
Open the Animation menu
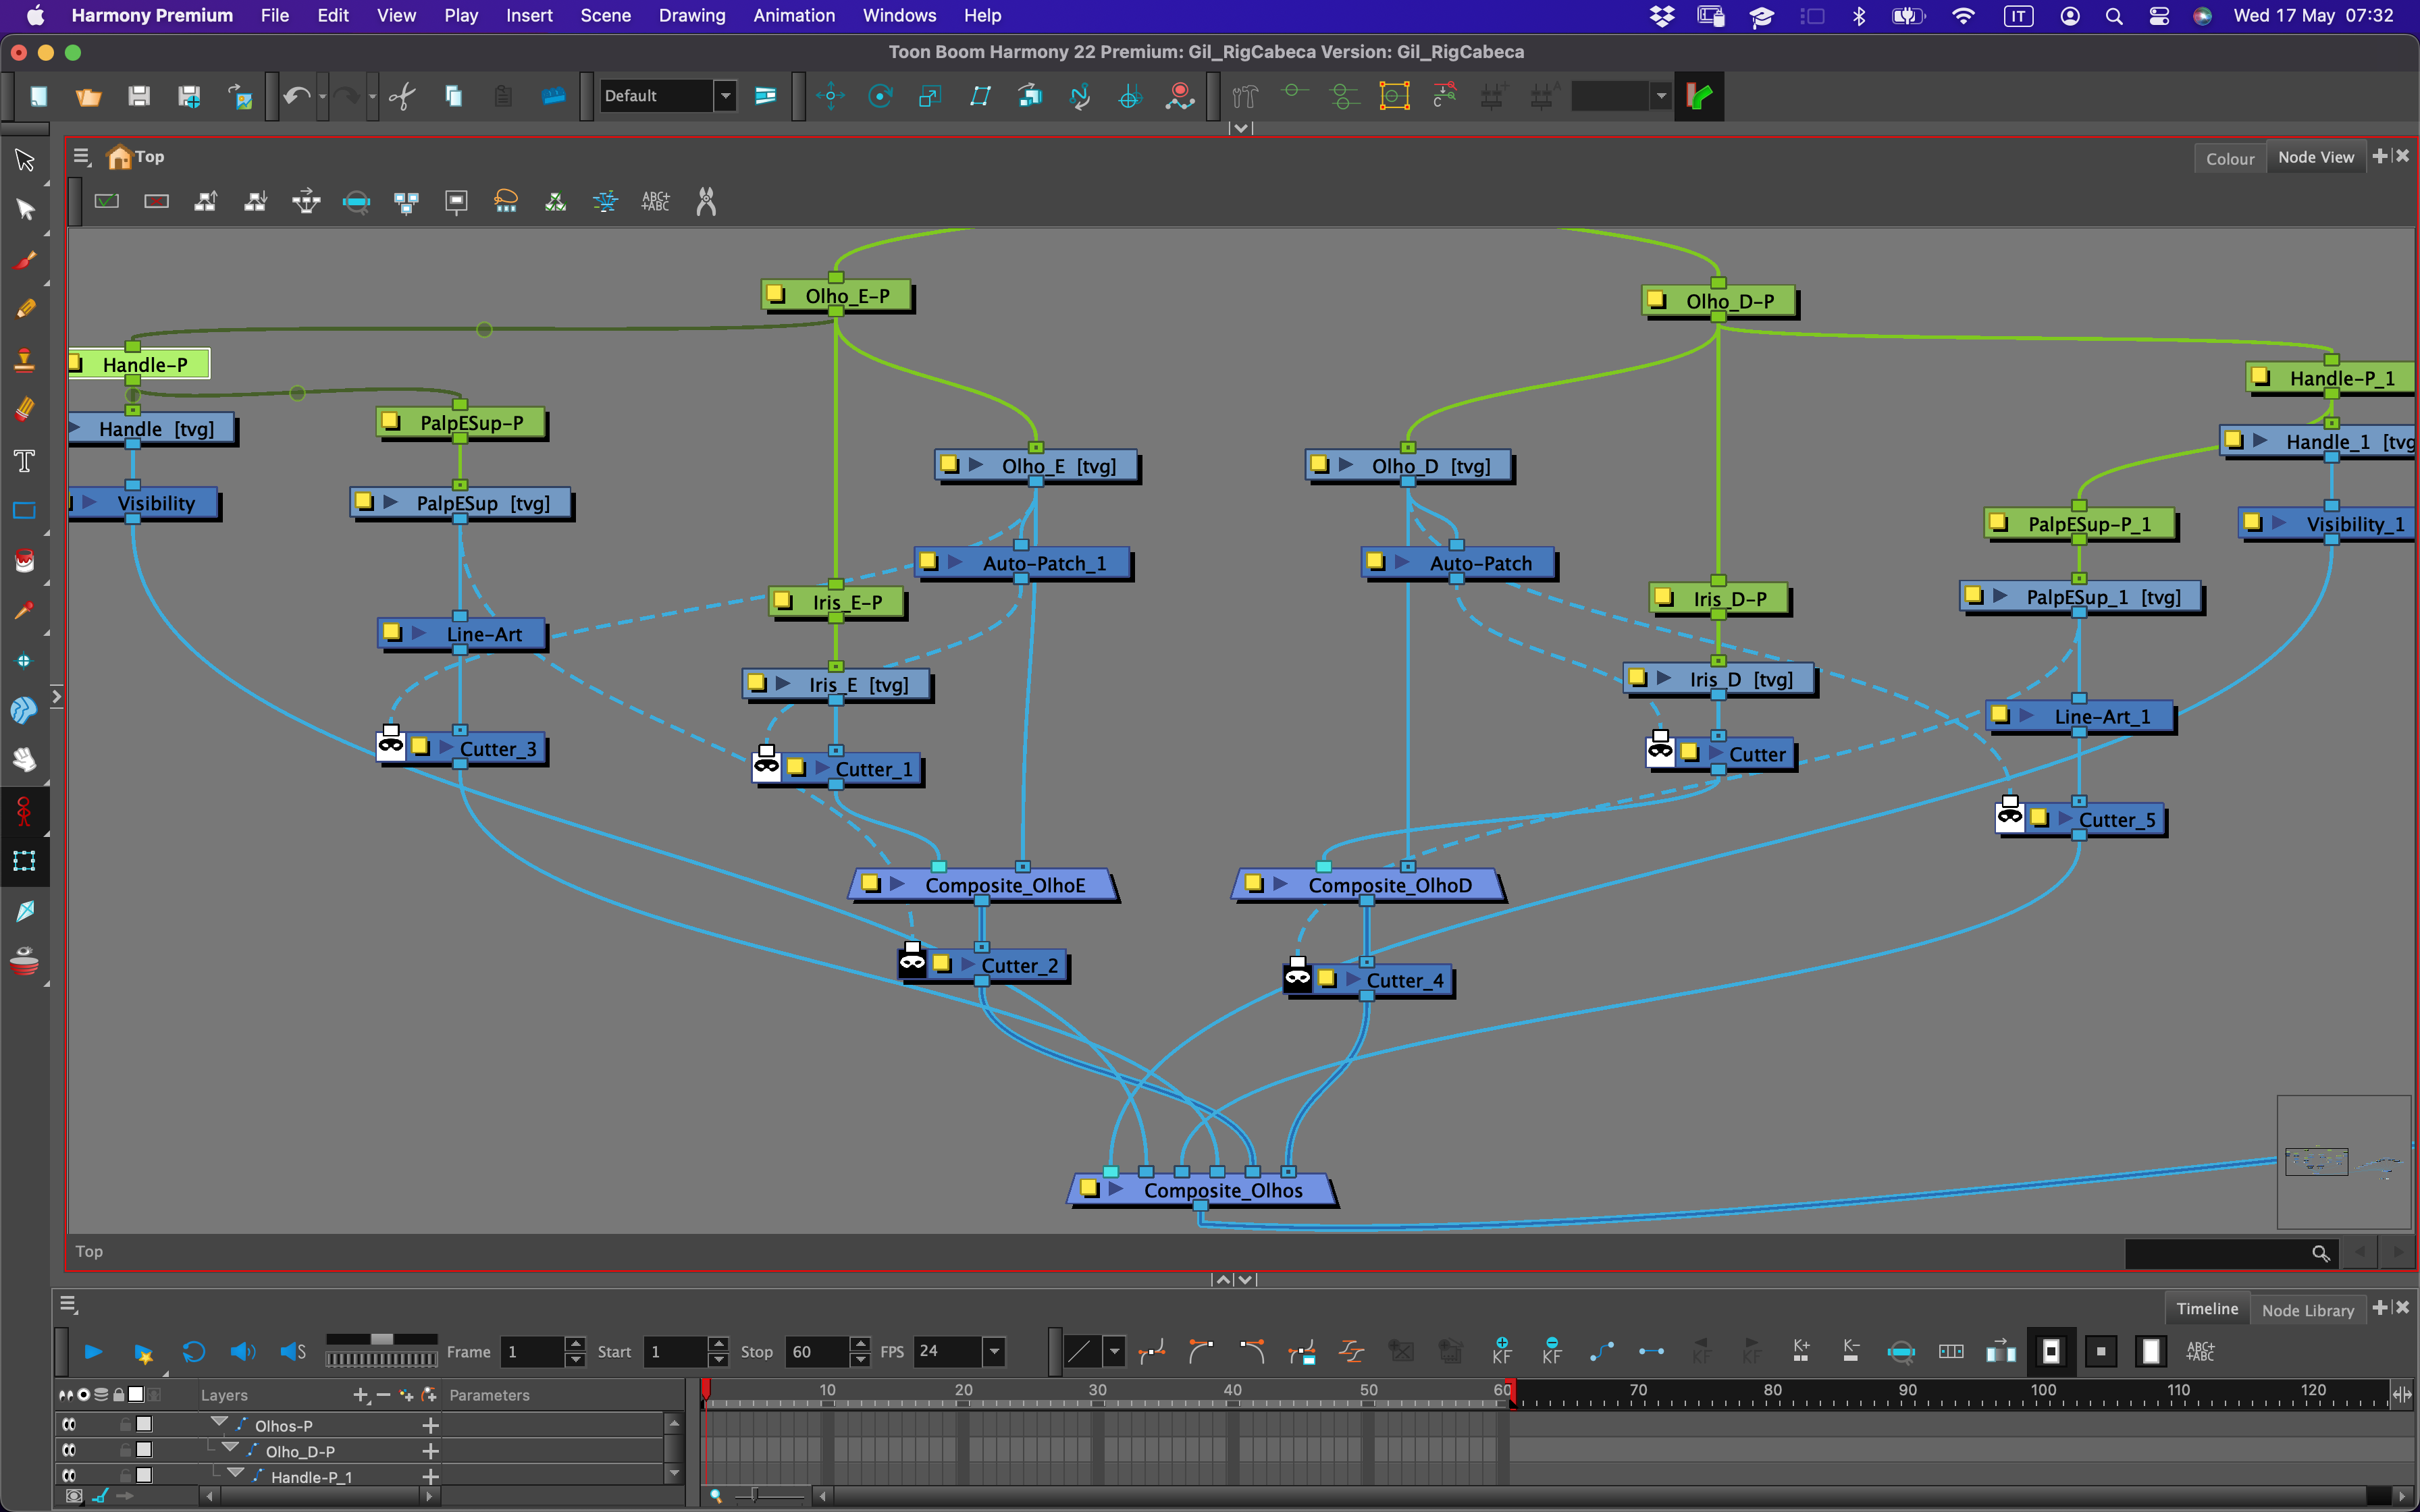pyautogui.click(x=794, y=15)
